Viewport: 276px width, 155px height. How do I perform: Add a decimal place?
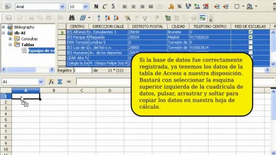tap(197, 7)
